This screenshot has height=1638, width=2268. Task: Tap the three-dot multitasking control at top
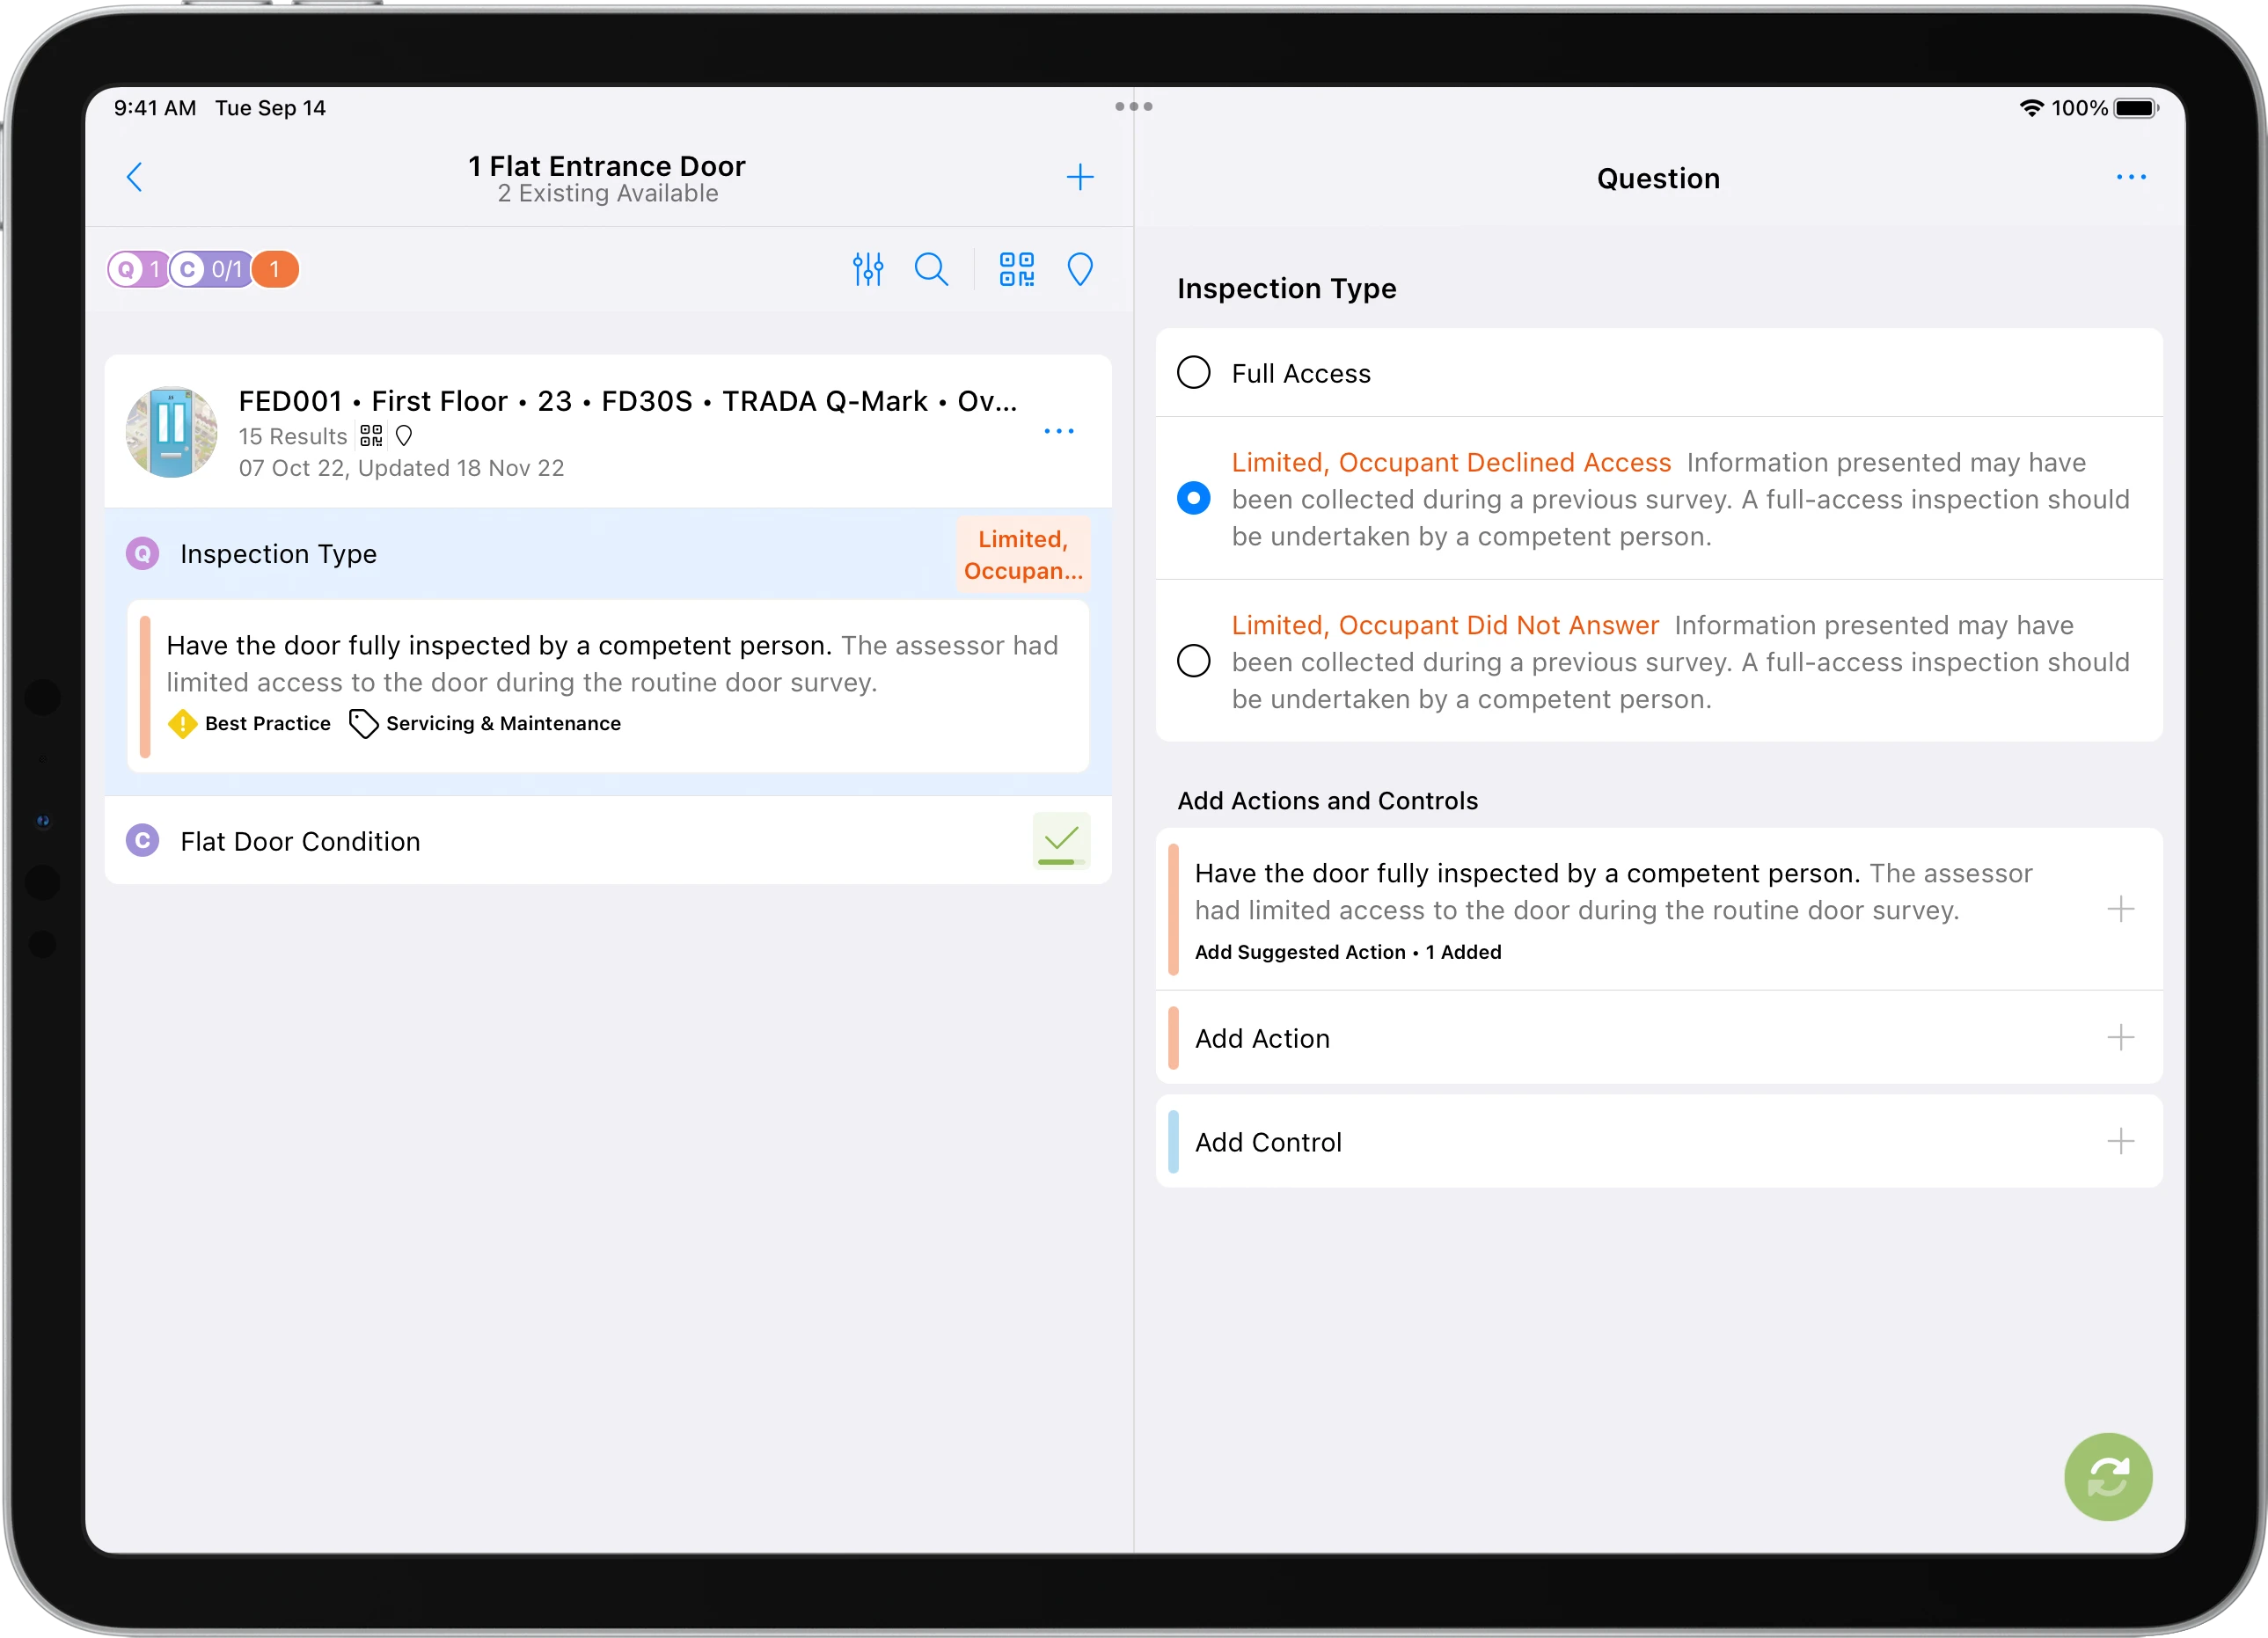click(x=1134, y=106)
